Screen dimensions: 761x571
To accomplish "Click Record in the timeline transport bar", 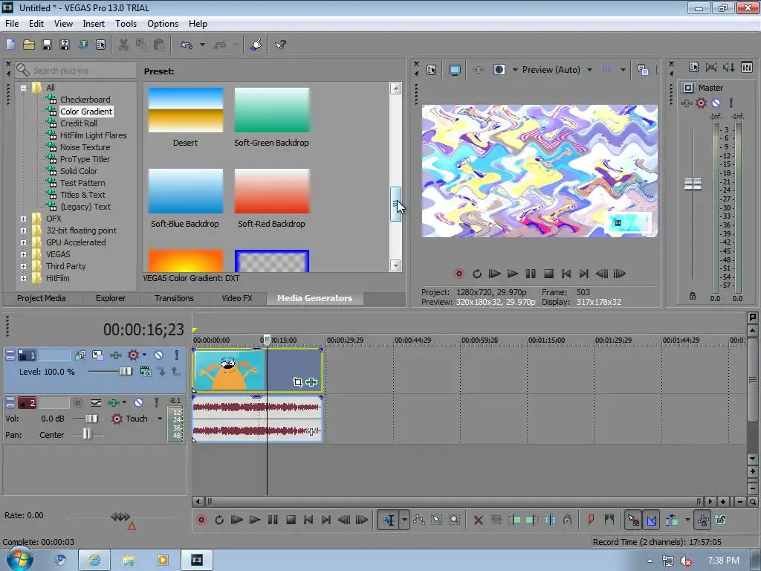I will click(x=201, y=520).
